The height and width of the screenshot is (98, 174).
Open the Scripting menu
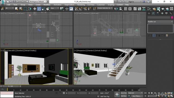tap(111, 5)
